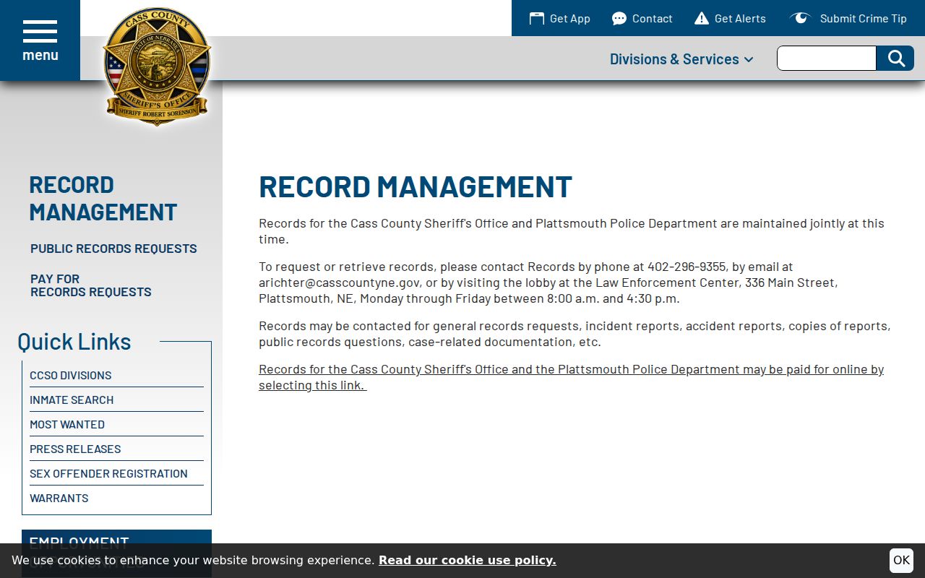Click the Employment Opportunities banner
This screenshot has height=578, width=925.
[x=116, y=553]
